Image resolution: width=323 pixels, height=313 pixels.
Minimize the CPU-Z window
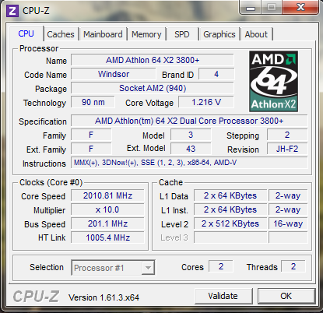[x=251, y=8]
